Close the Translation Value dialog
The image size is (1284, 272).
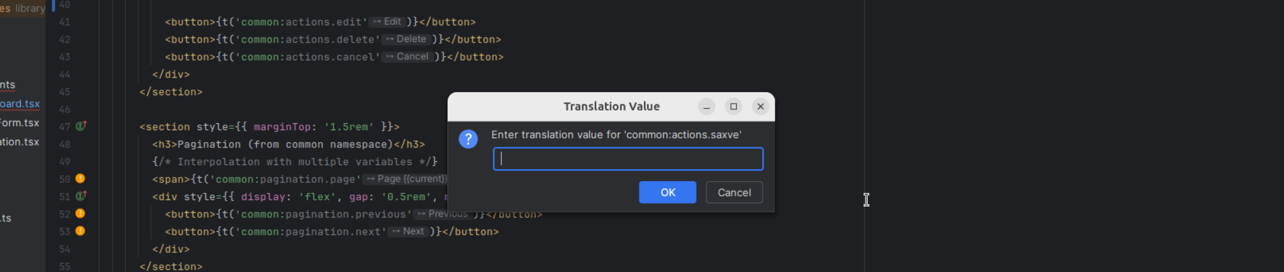coord(760,107)
